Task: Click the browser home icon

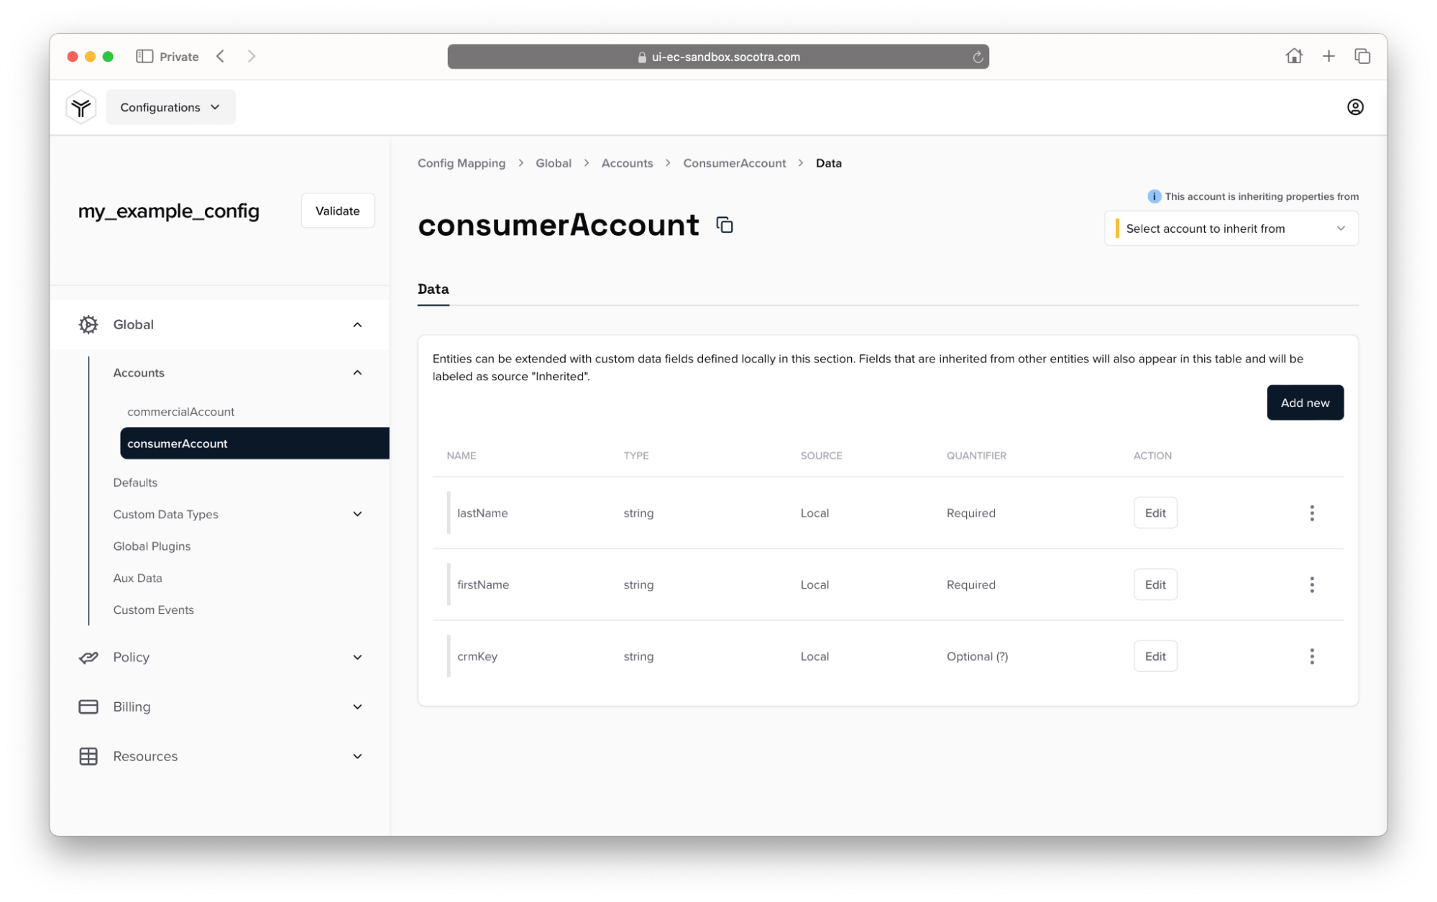Action: pyautogui.click(x=1293, y=56)
